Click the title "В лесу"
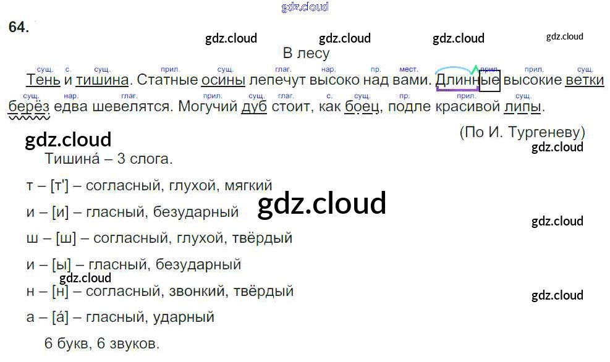 point(306,54)
